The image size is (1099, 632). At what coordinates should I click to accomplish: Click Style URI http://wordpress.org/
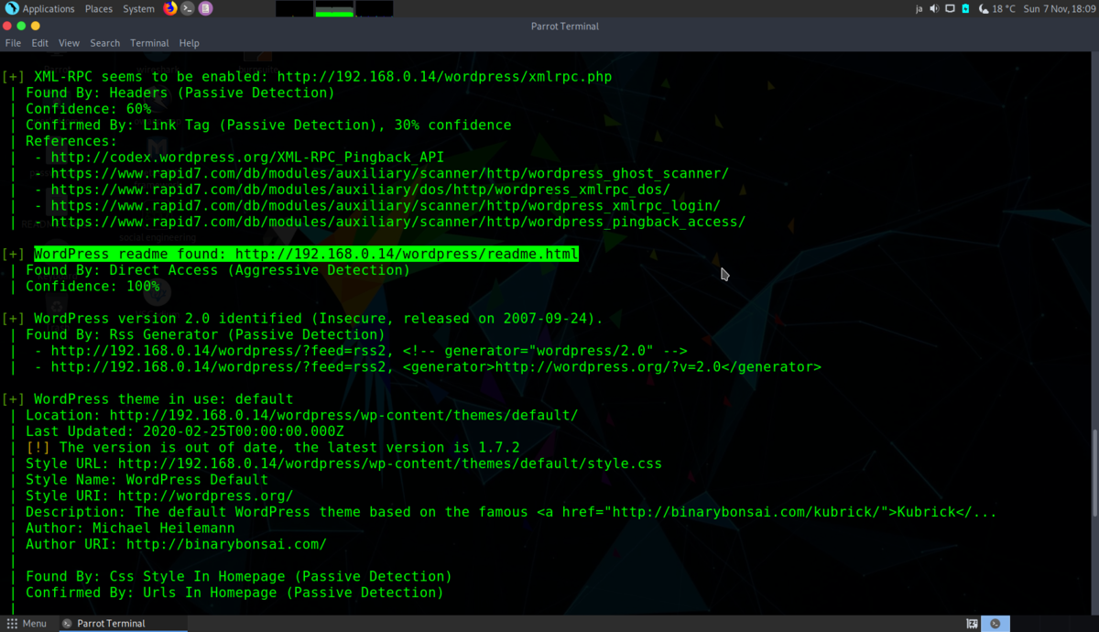click(x=205, y=496)
